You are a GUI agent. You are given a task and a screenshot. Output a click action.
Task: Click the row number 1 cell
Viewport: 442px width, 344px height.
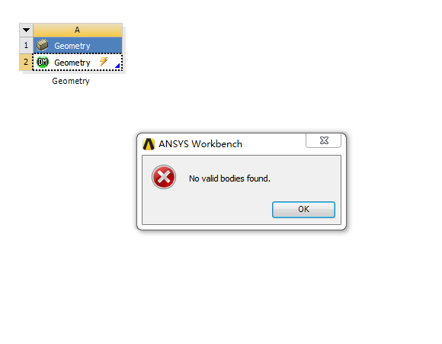coord(26,45)
